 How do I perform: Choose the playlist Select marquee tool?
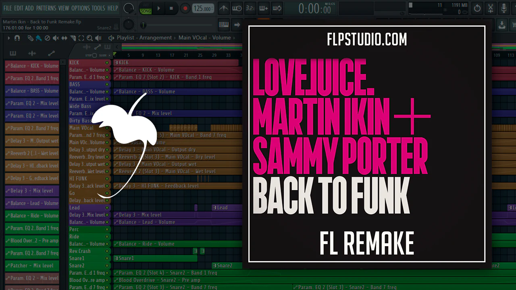pyautogui.click(x=81, y=38)
